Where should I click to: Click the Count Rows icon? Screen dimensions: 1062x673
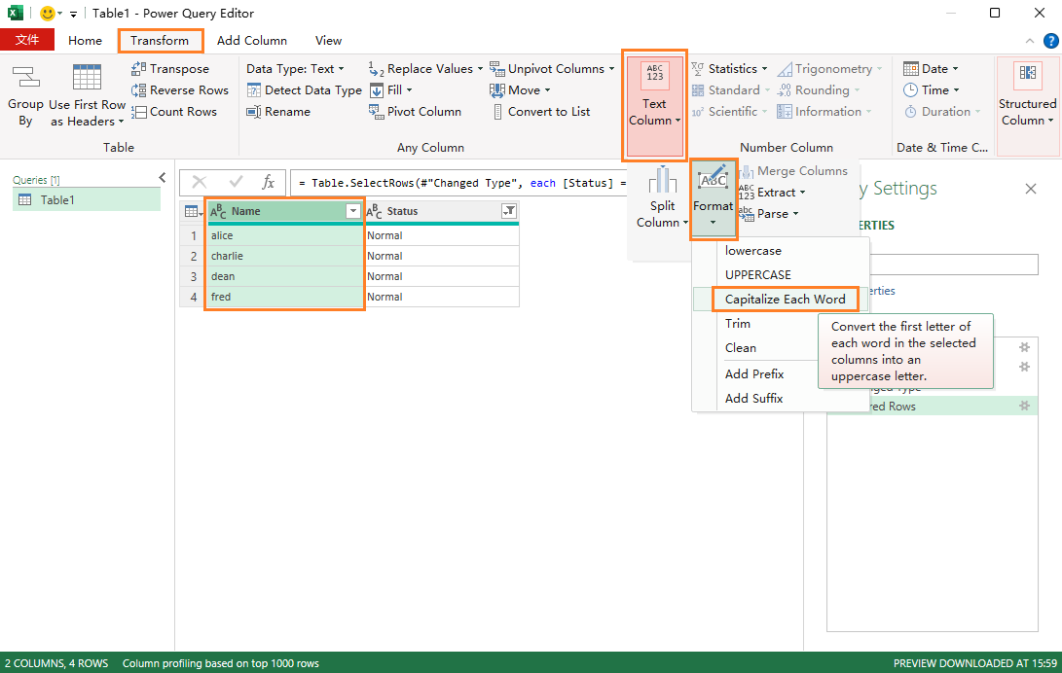pyautogui.click(x=138, y=112)
